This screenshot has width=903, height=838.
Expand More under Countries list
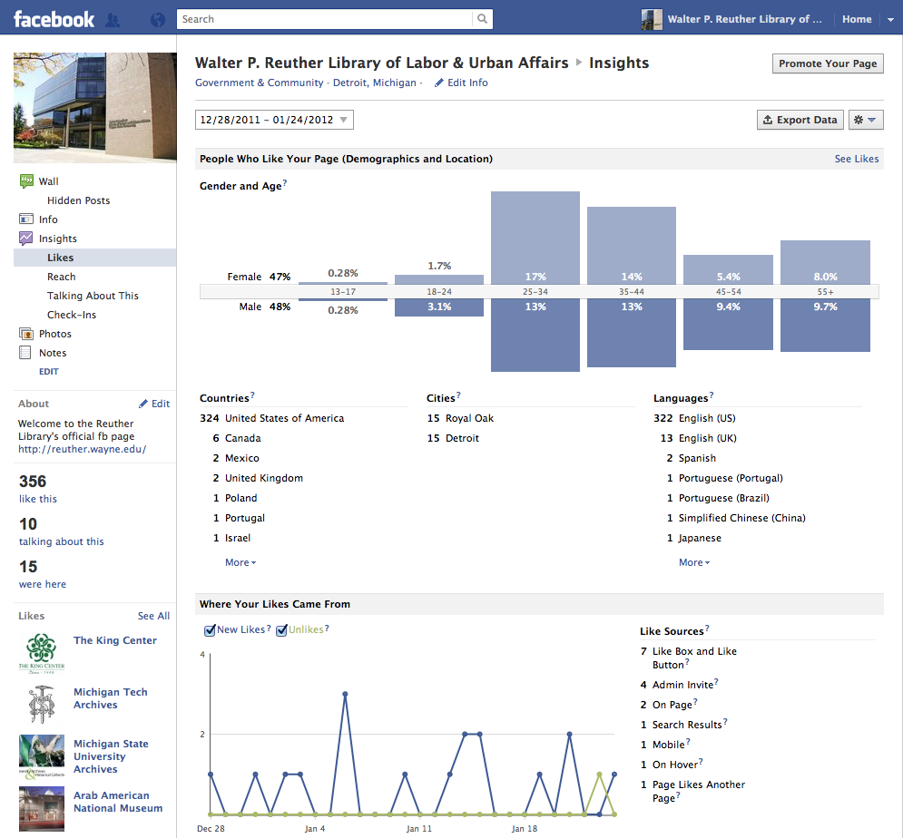pyautogui.click(x=240, y=562)
